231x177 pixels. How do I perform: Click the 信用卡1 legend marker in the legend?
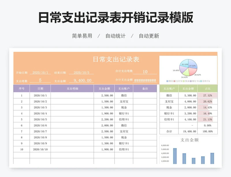pos(201,81)
